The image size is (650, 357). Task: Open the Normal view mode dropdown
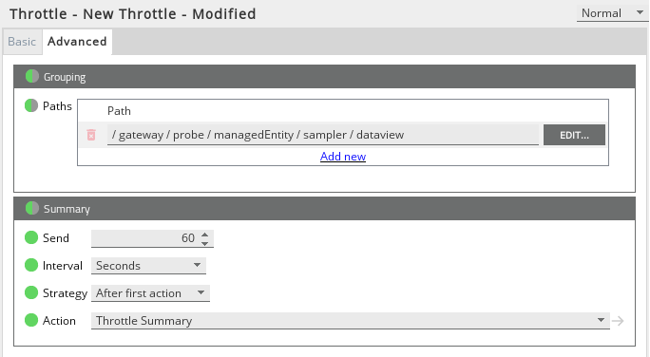point(612,13)
